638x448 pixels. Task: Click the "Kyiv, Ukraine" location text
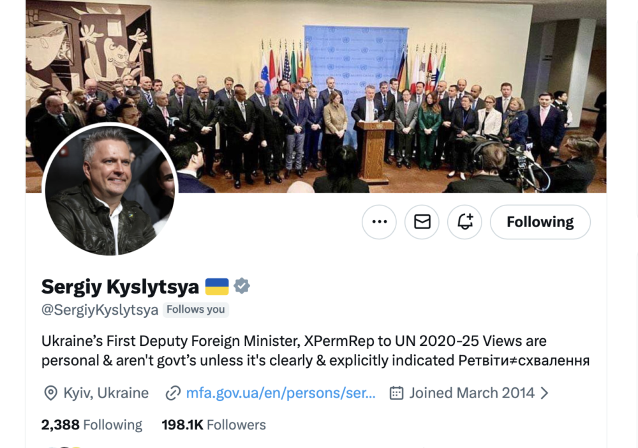click(x=106, y=393)
